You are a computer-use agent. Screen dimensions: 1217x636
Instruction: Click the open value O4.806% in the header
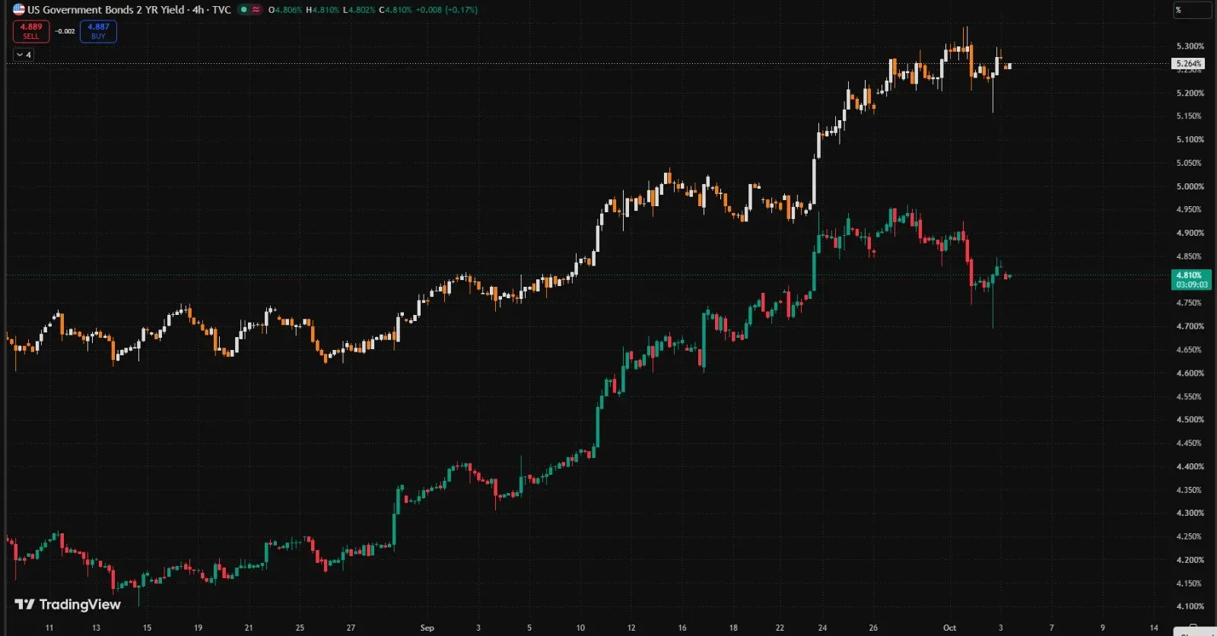[285, 10]
